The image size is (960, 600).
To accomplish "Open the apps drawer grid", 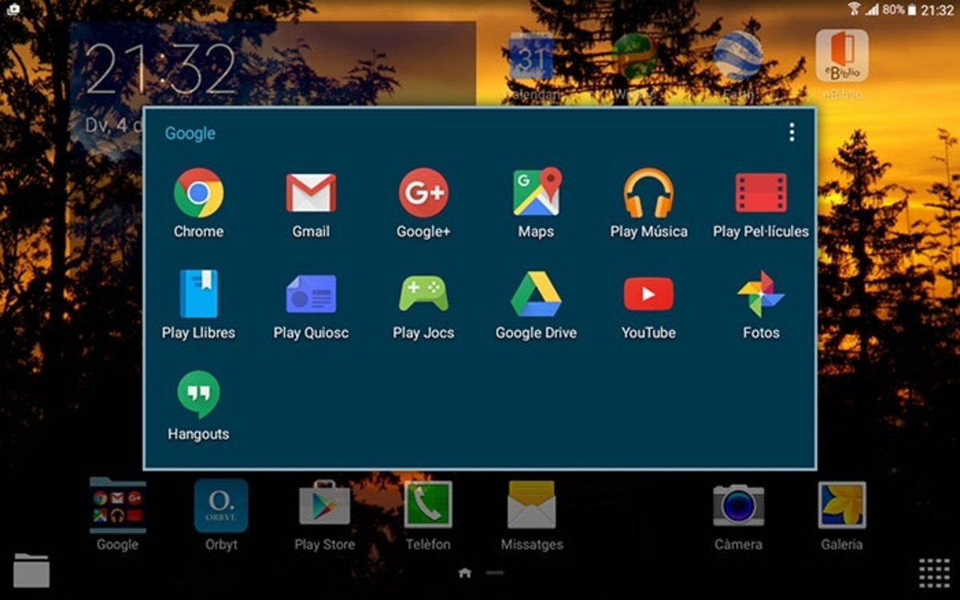I will (x=934, y=573).
